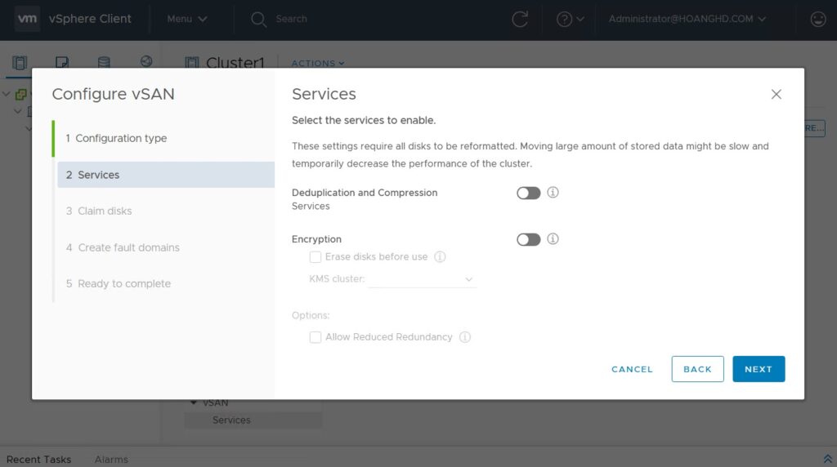This screenshot has width=837, height=467.
Task: Click into the Search field
Action: click(x=292, y=20)
